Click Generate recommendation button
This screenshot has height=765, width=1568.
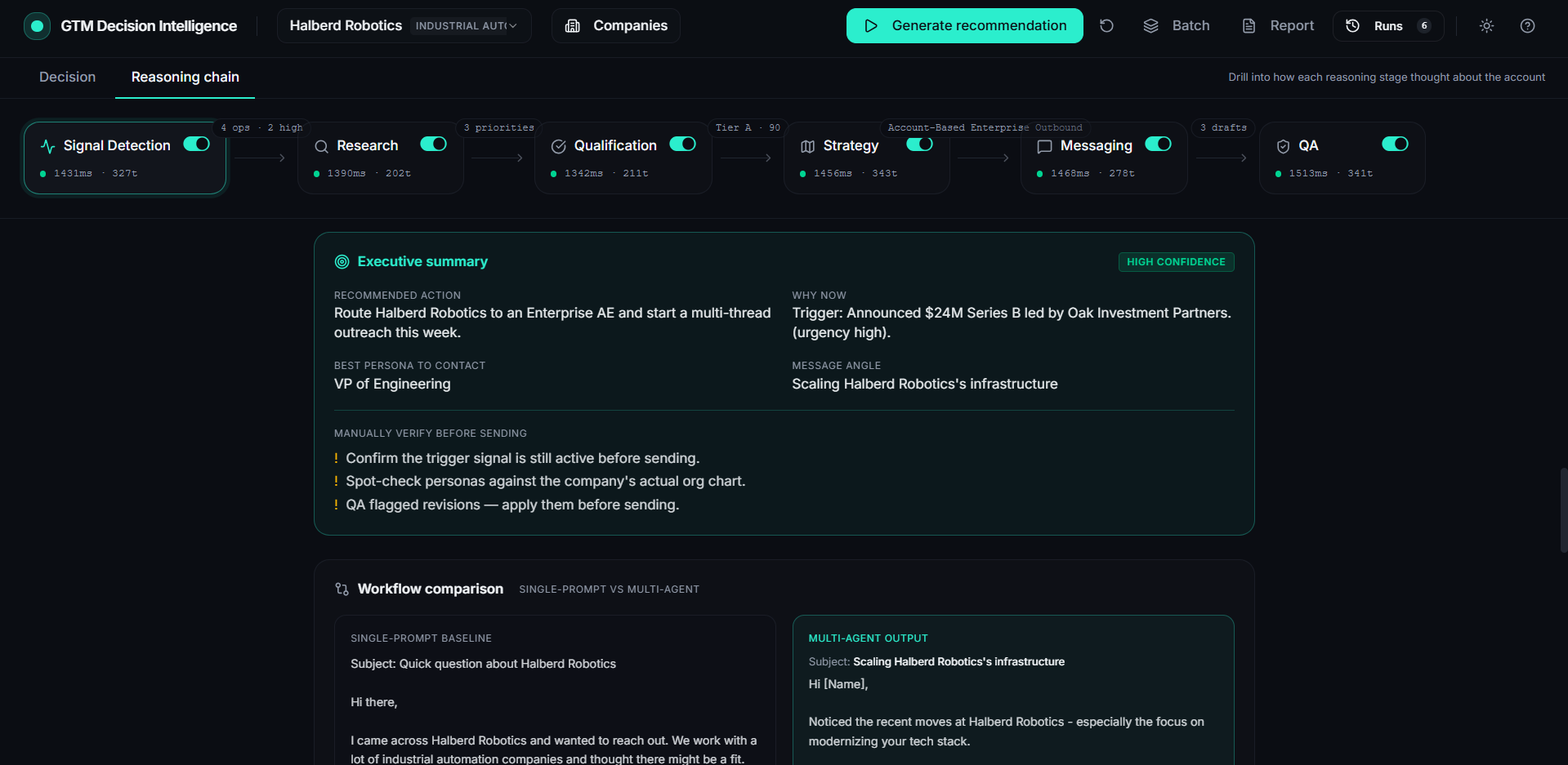(x=965, y=26)
